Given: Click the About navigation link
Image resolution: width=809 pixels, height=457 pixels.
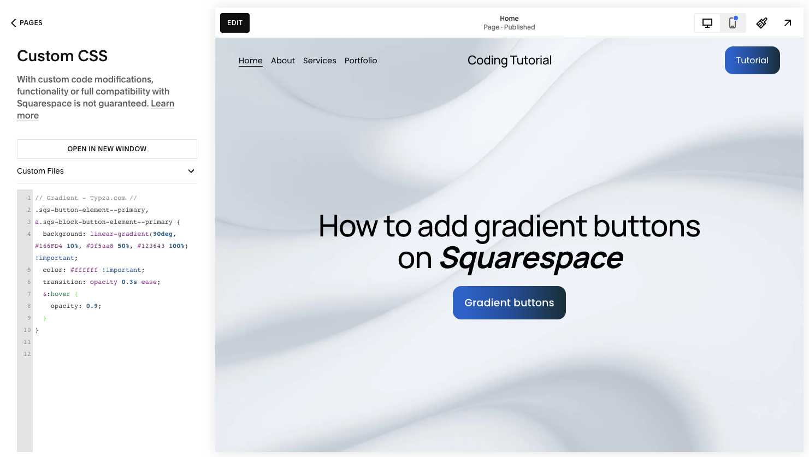Looking at the screenshot, I should click(282, 60).
